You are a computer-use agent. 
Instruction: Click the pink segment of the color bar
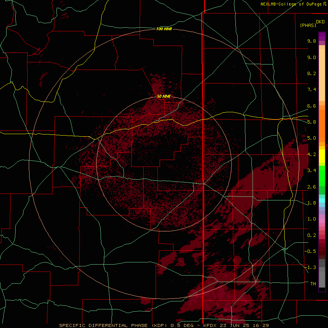coord(322,221)
